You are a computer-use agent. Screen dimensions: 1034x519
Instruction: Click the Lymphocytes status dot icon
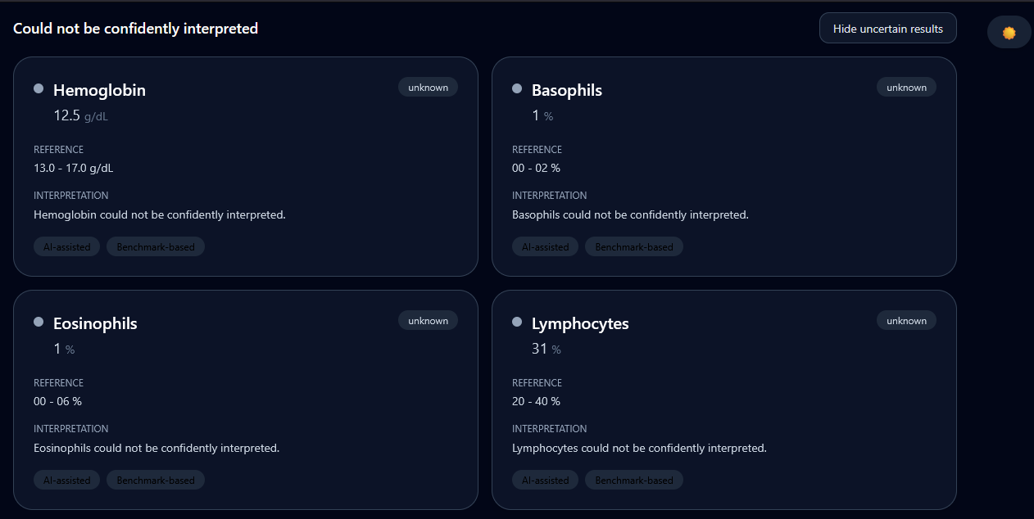click(517, 322)
